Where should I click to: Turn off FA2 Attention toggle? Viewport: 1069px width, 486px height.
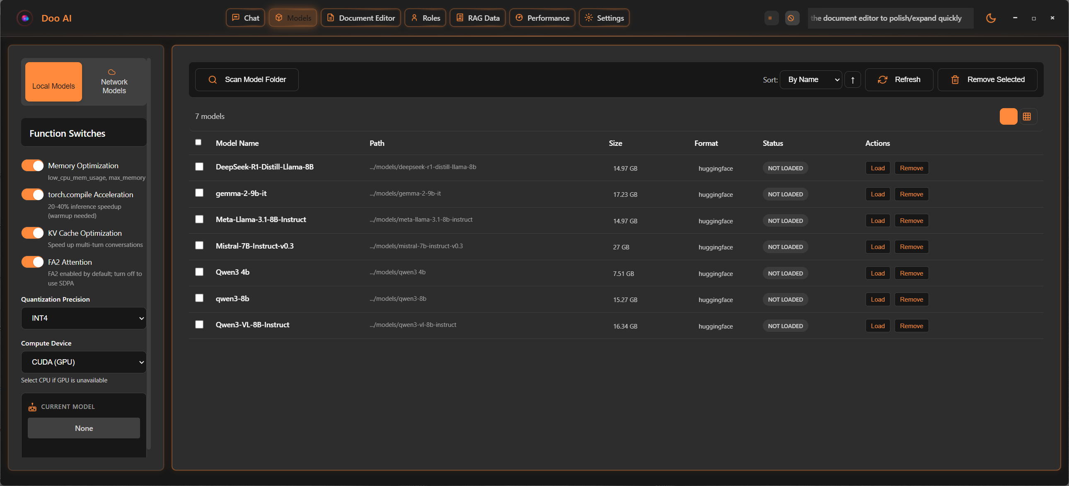(33, 262)
